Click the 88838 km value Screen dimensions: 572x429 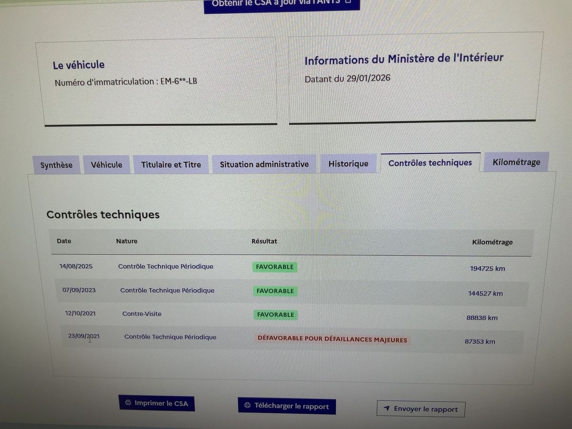482,317
